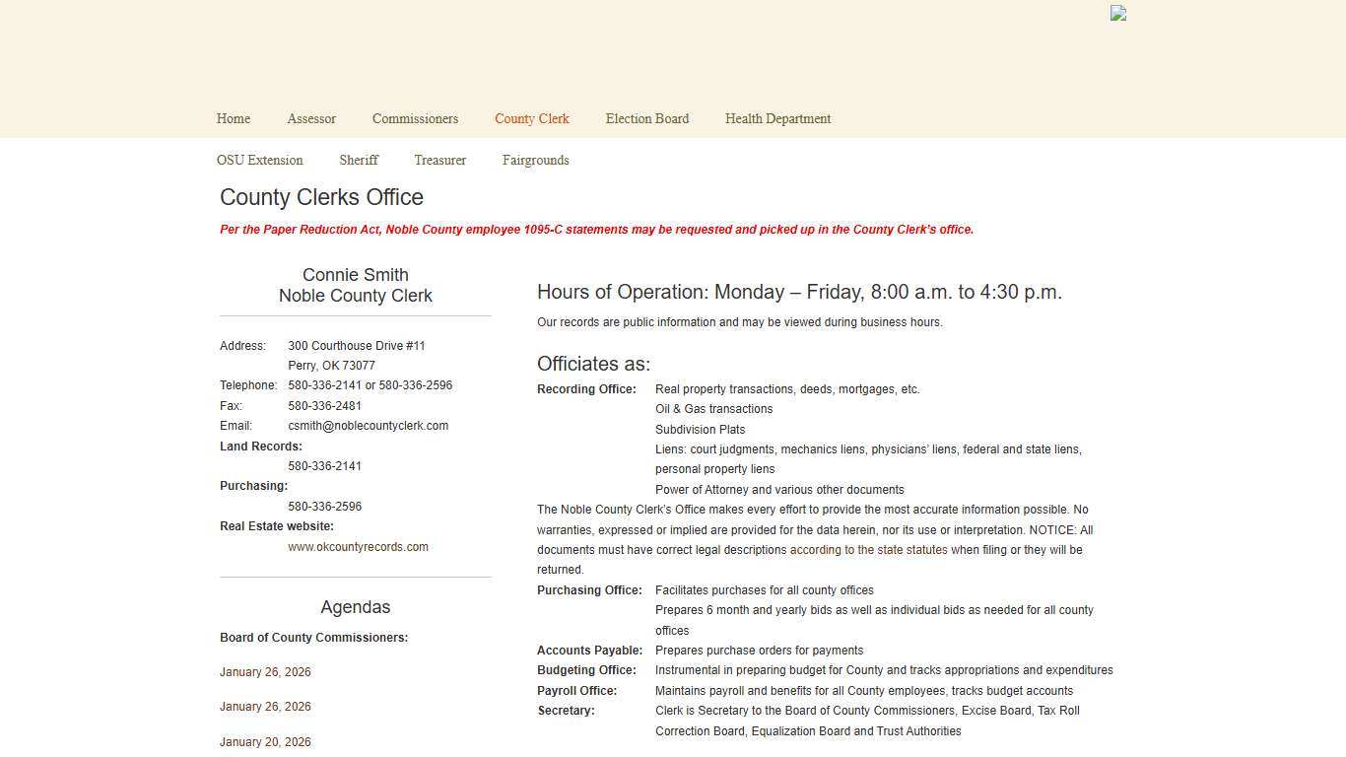This screenshot has width=1346, height=757.
Task: Click the email address csmith@noblecountyclerk.com
Action: [x=368, y=425]
